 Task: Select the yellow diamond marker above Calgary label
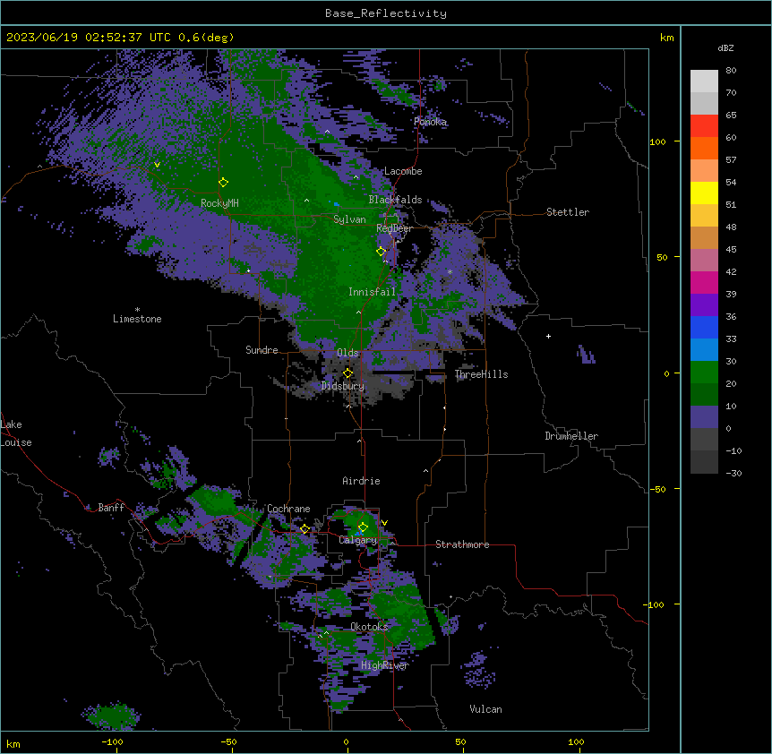tap(363, 527)
